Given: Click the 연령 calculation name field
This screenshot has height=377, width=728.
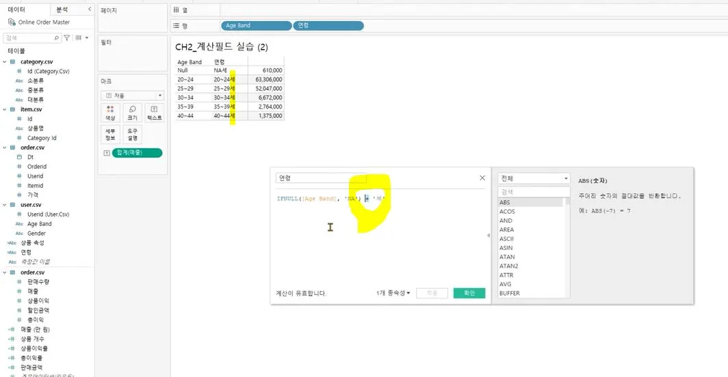Looking at the screenshot, I should point(321,178).
